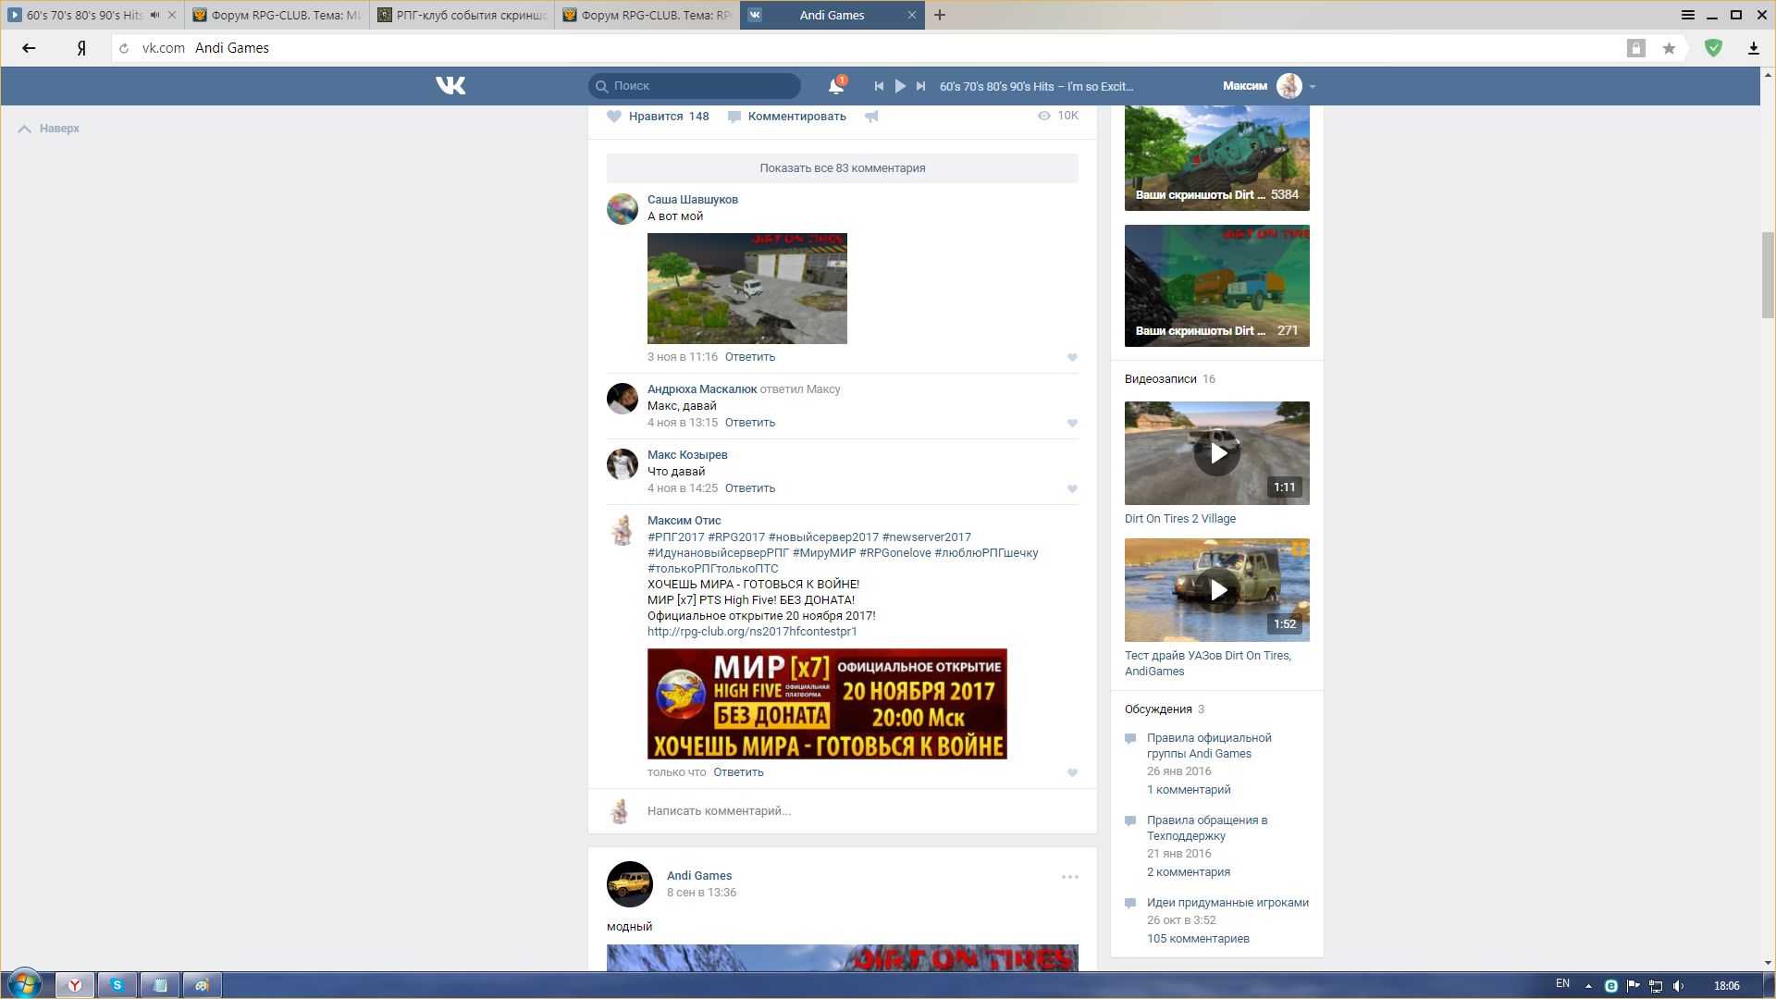Click the bookmark star in address bar
The image size is (1776, 999).
(x=1669, y=48)
